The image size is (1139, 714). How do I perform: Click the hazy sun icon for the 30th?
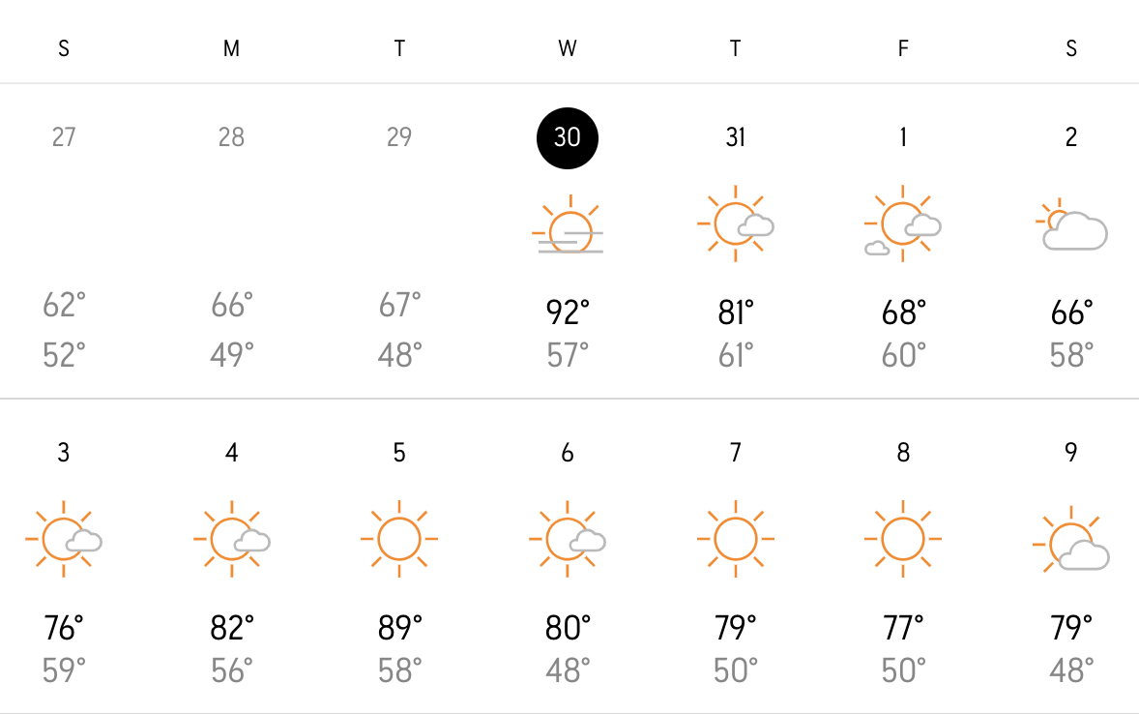[x=568, y=224]
